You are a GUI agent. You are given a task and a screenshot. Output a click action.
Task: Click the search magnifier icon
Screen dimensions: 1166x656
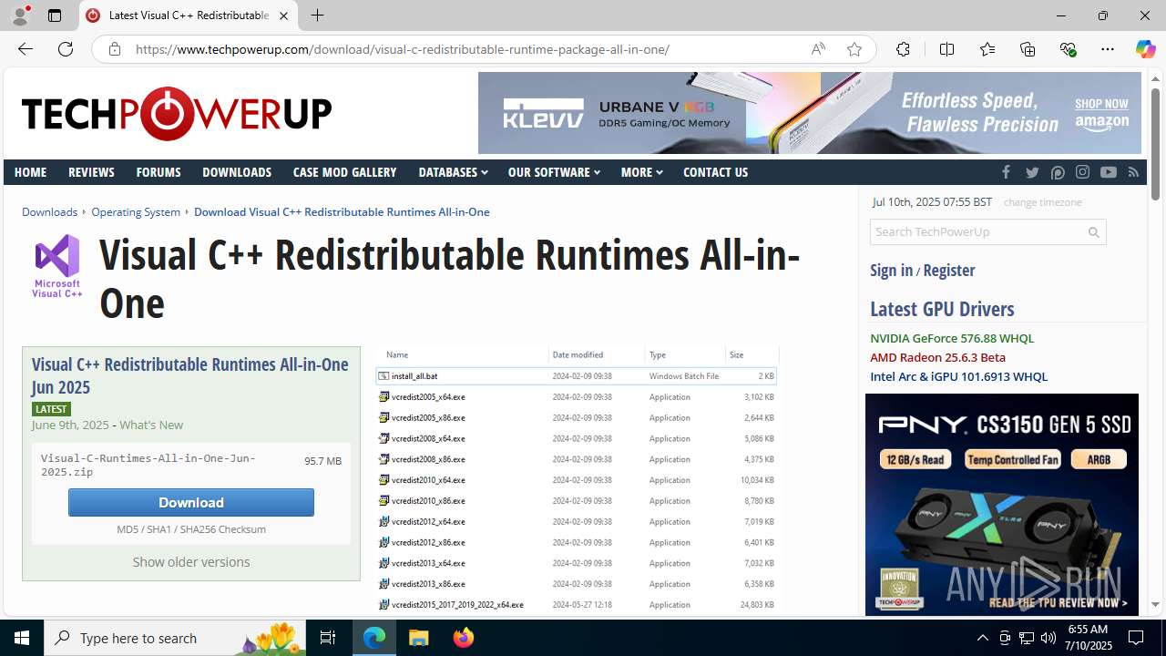tap(1094, 232)
